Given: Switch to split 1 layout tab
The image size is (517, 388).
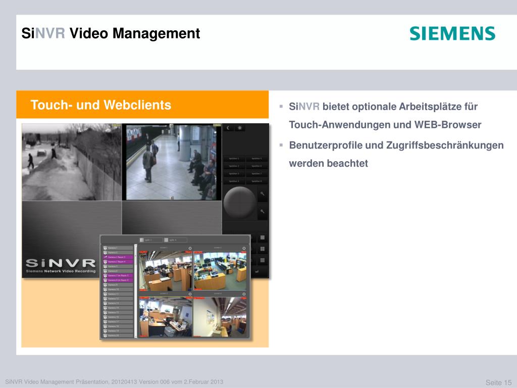Looking at the screenshot, I should pyautogui.click(x=151, y=240).
